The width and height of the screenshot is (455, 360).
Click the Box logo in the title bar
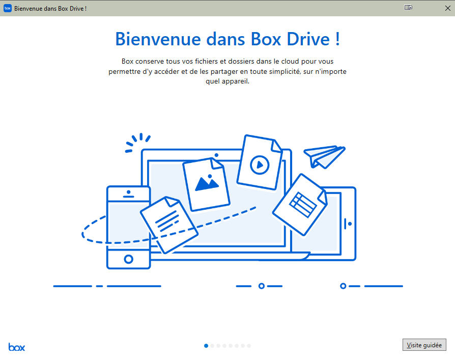[x=7, y=8]
